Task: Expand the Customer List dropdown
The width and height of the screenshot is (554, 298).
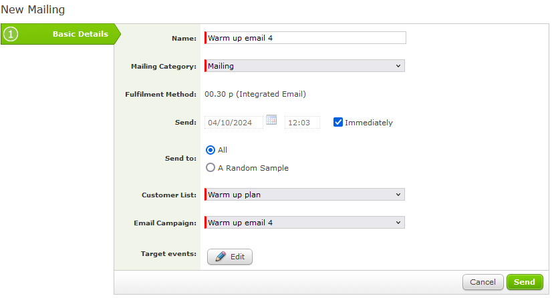Action: click(x=305, y=195)
